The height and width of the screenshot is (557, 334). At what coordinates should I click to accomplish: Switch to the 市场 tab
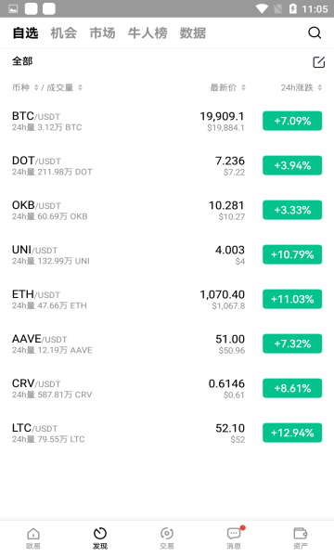102,33
